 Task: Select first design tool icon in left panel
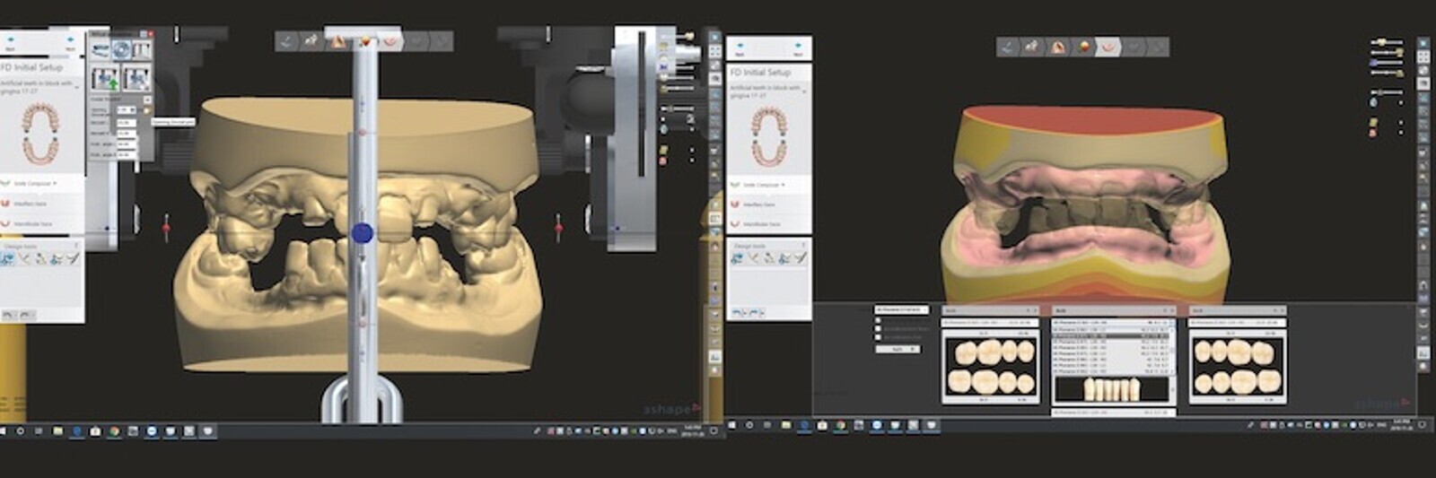coord(9,259)
